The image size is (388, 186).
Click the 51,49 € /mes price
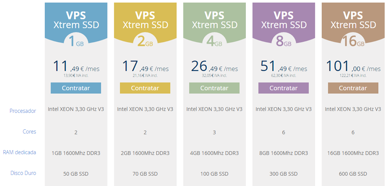pos(283,66)
